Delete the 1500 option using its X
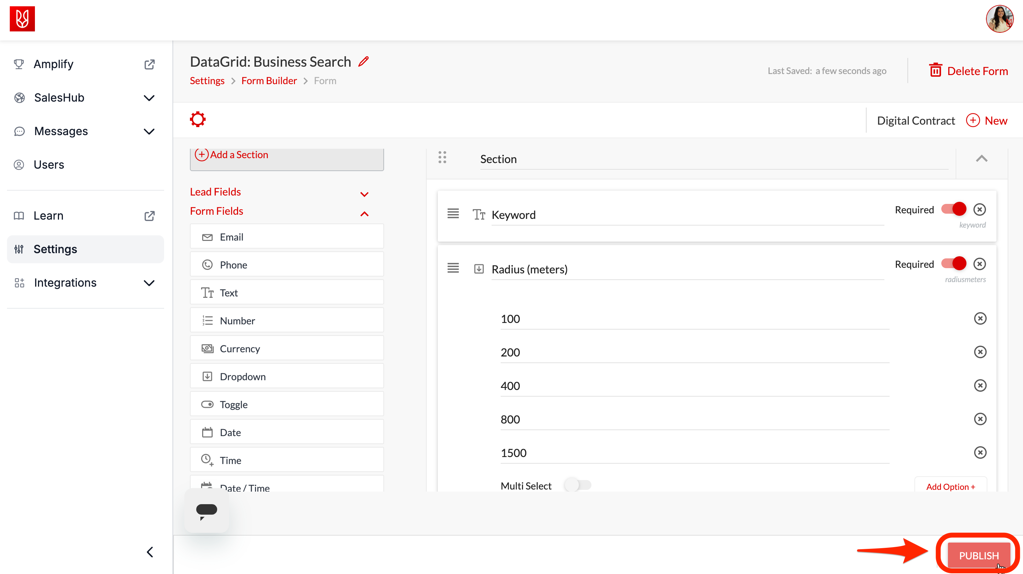This screenshot has width=1023, height=574. [x=980, y=452]
